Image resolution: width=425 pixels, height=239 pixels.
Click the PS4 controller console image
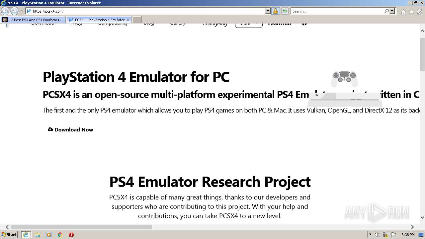[344, 89]
